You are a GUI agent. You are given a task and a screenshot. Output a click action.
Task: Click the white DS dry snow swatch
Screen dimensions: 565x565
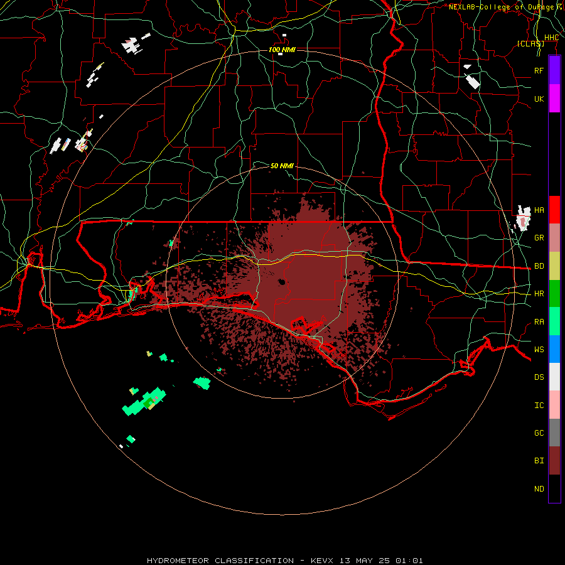[x=554, y=377]
